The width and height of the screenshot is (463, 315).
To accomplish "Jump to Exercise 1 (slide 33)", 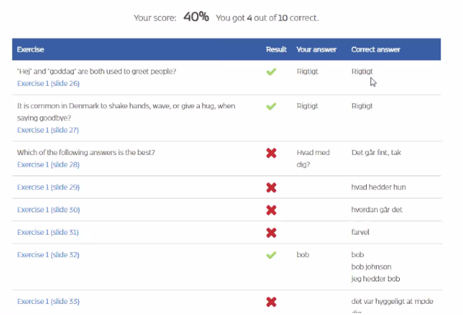I will coord(48,301).
